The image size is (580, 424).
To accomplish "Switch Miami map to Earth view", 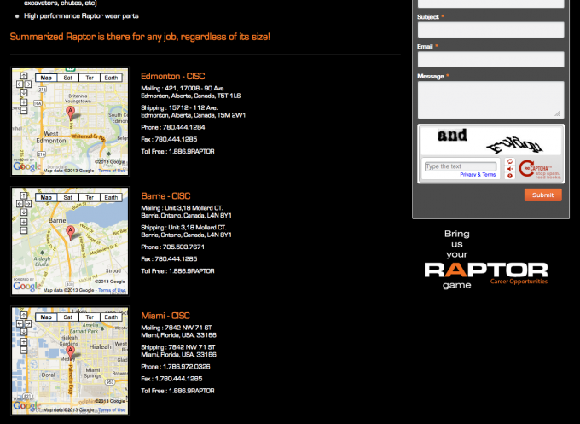I will tap(111, 317).
